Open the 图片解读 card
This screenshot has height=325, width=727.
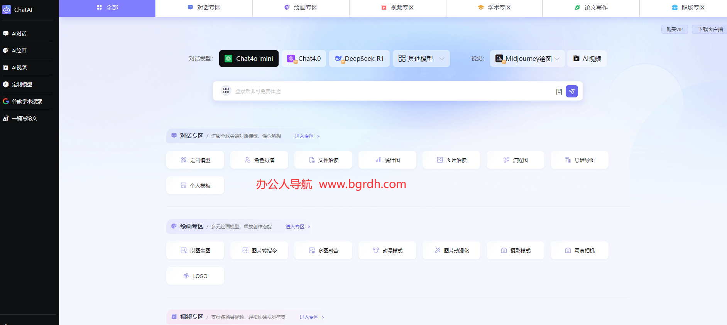(451, 160)
